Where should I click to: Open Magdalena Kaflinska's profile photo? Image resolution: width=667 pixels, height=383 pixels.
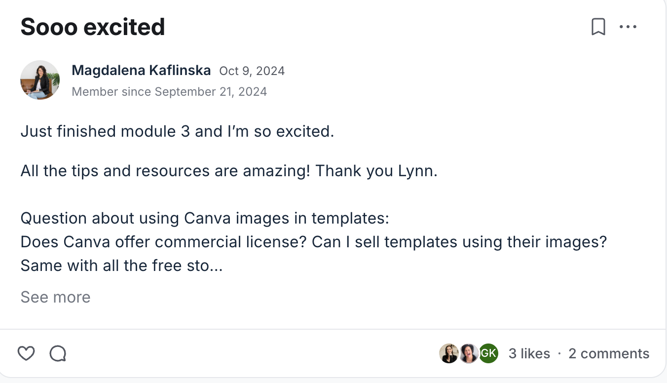pos(40,80)
